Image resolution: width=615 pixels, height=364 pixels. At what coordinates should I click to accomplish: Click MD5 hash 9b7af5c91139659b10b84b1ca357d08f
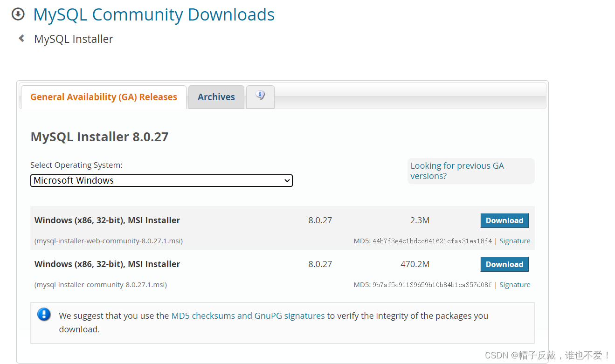432,285
